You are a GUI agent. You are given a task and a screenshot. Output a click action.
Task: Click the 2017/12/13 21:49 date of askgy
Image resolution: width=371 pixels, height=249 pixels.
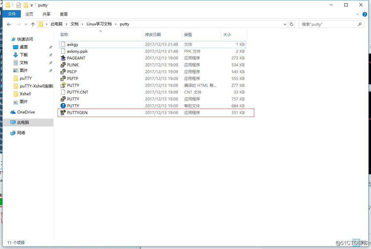click(162, 45)
